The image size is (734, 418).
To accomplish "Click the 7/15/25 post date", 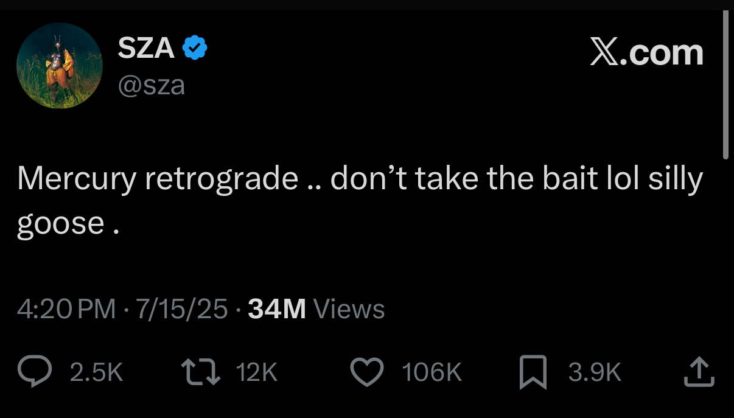I will (181, 309).
